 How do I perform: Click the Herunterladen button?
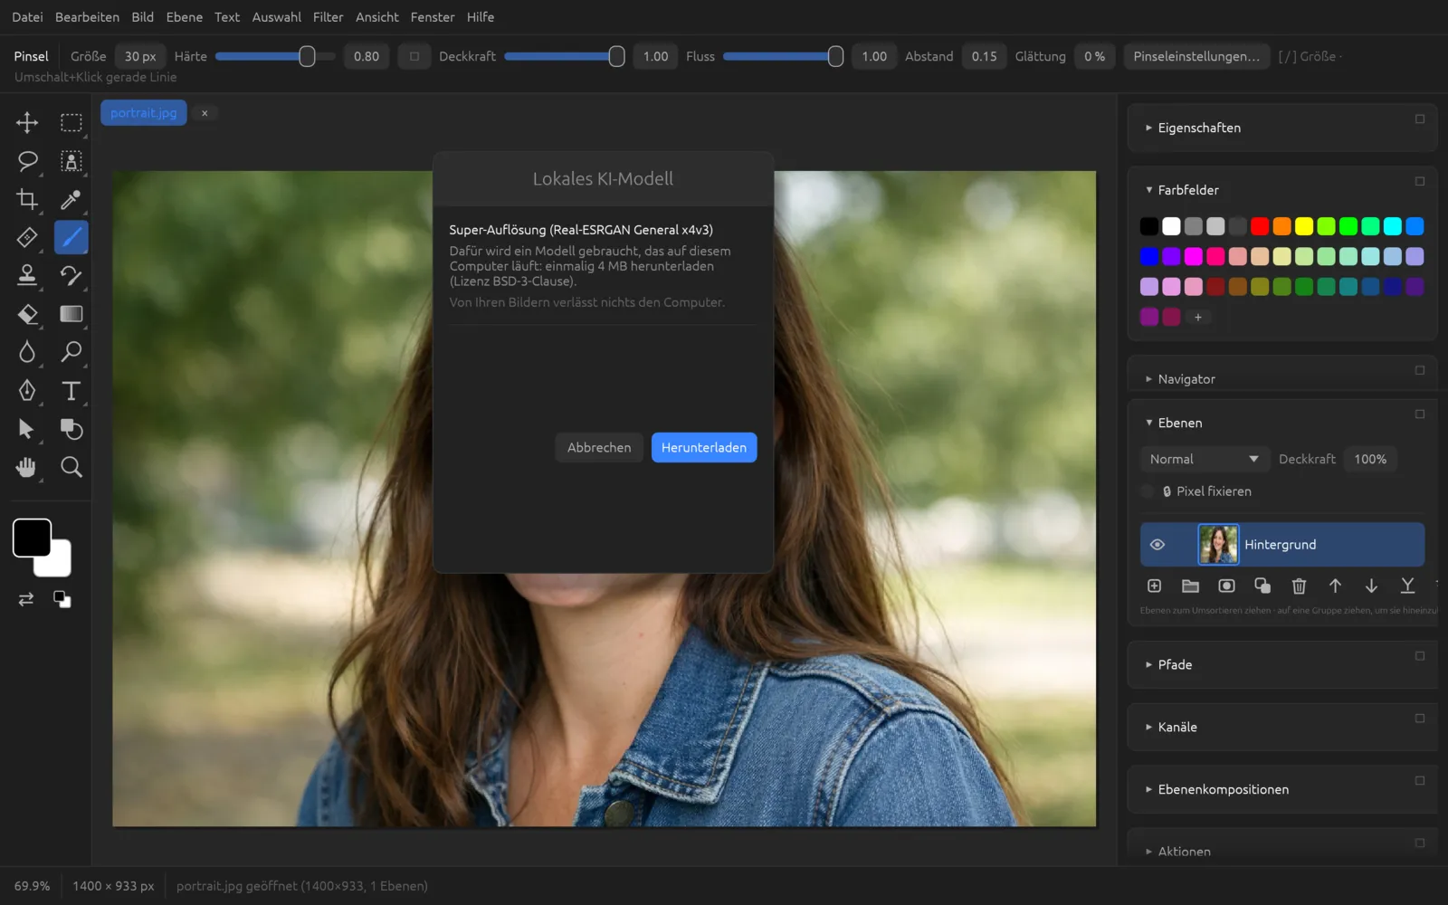[704, 447]
